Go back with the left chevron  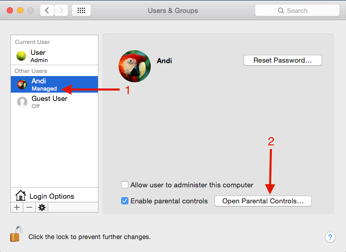(47, 10)
